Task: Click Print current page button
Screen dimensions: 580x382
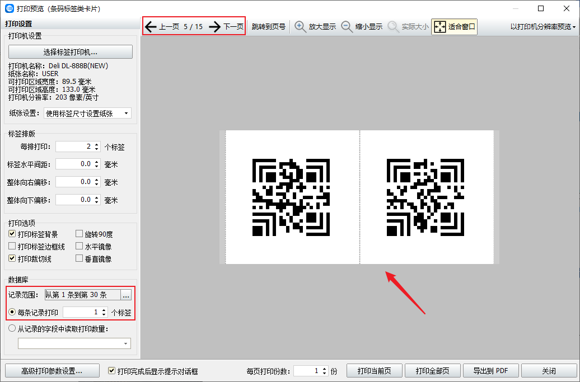Action: click(x=375, y=371)
